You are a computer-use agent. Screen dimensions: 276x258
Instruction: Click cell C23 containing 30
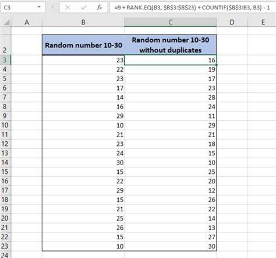pyautogui.click(x=171, y=246)
